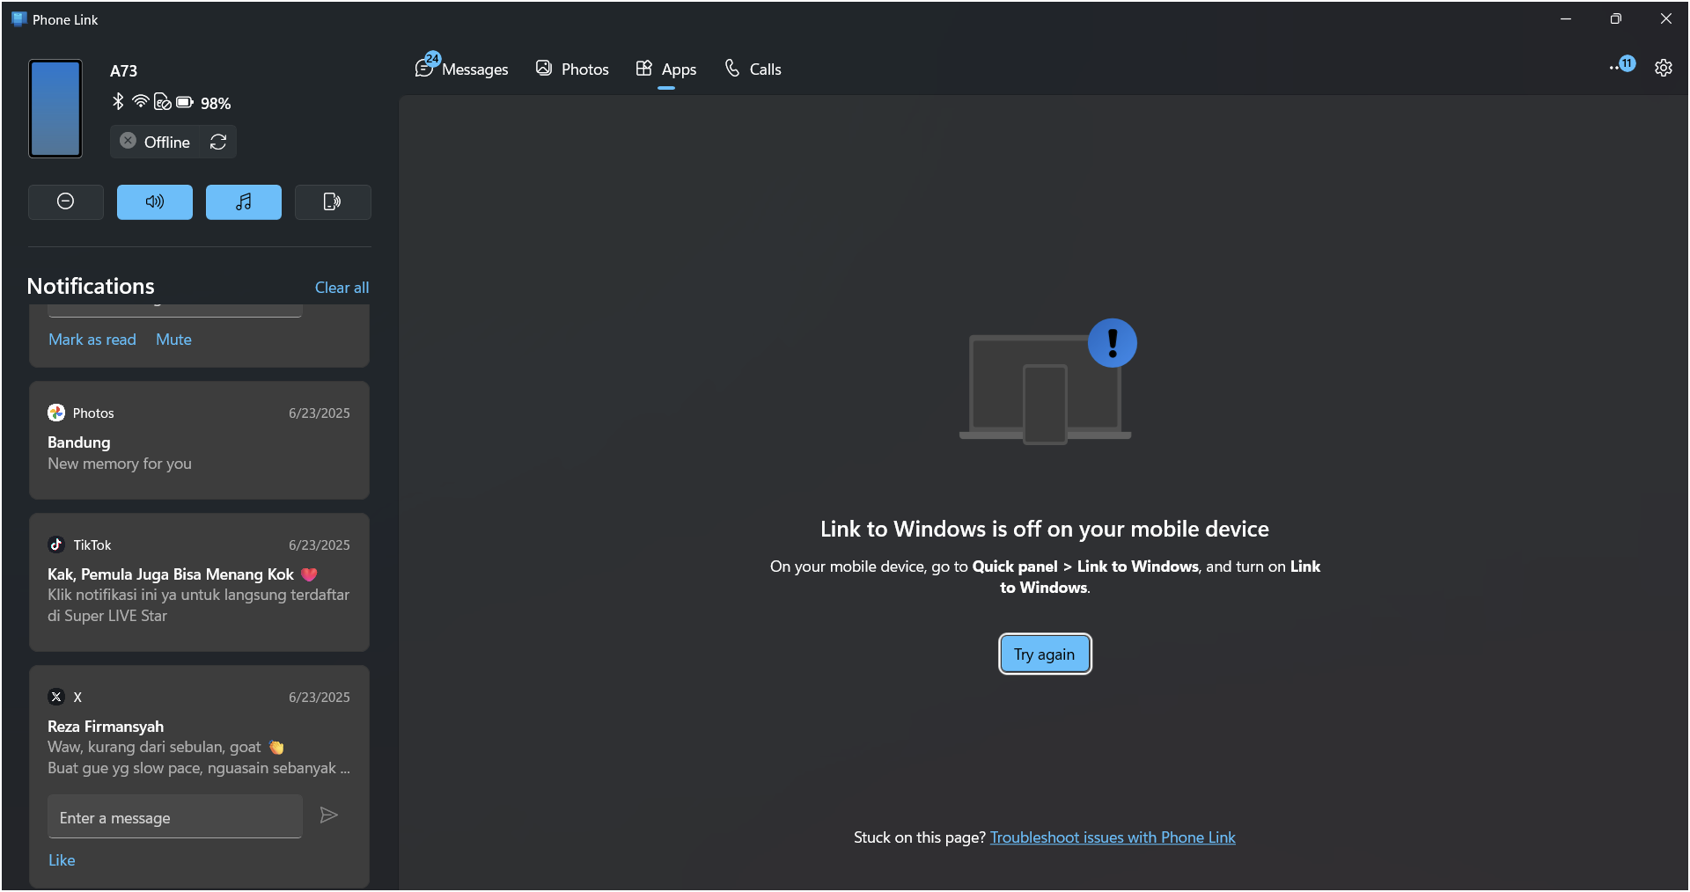Toggle phone volume sound button
Image resolution: width=1690 pixels, height=892 pixels.
tap(154, 201)
